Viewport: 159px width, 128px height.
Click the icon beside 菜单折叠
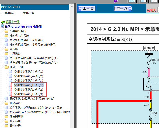(x=20, y=13)
